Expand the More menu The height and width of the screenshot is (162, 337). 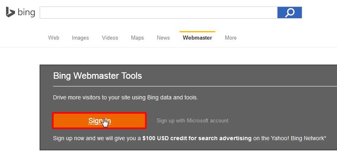click(x=231, y=38)
